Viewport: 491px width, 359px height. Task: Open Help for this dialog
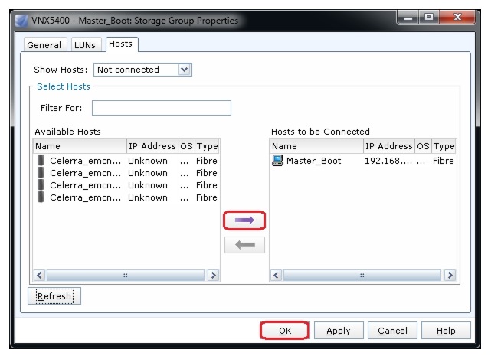pyautogui.click(x=446, y=331)
